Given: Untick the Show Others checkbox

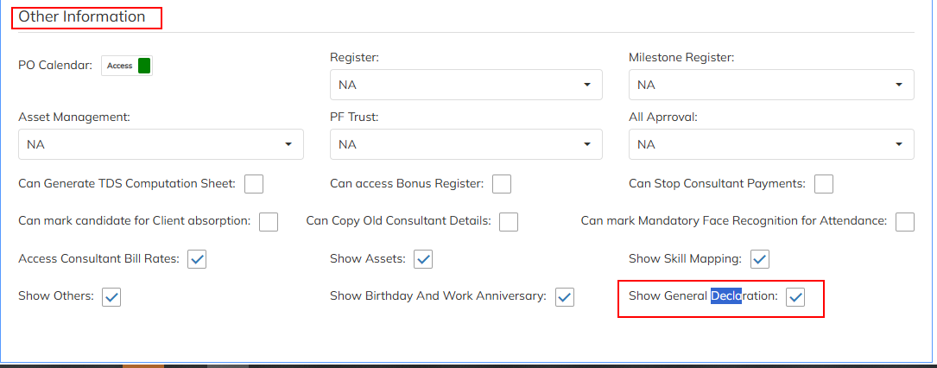Looking at the screenshot, I should coord(111,297).
